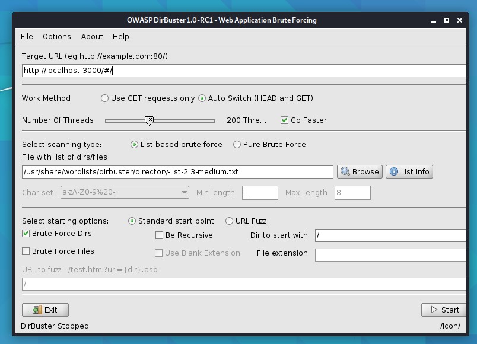Open List Info for the wordlist

click(409, 171)
